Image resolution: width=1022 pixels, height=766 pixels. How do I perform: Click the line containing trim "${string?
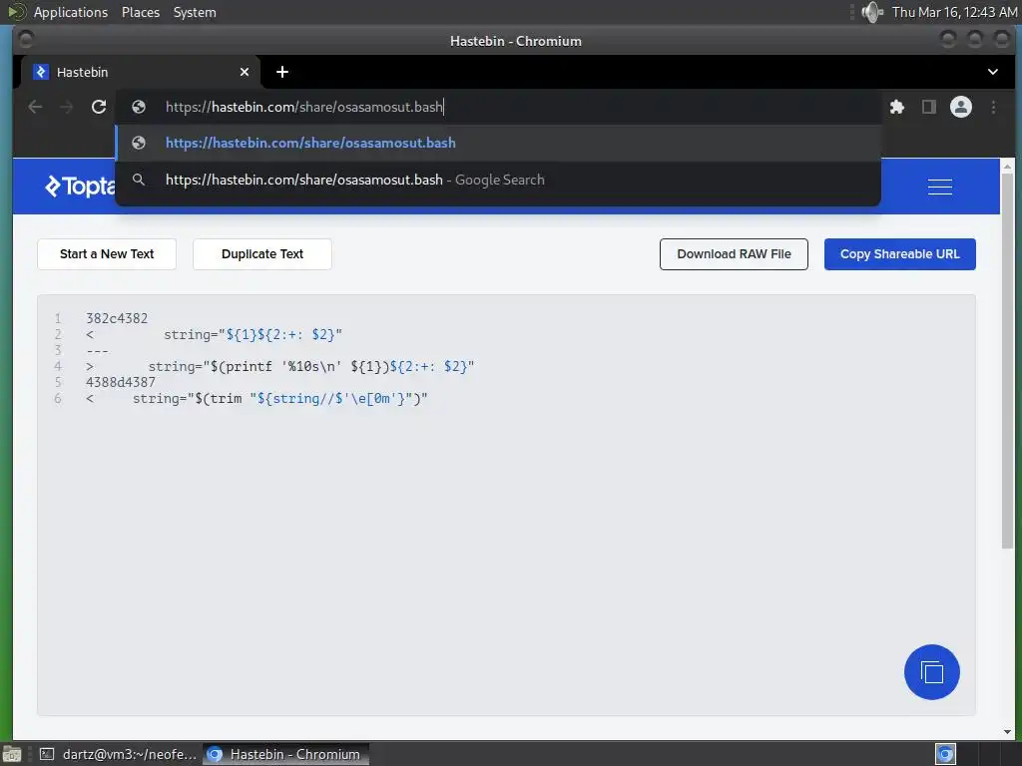point(256,399)
